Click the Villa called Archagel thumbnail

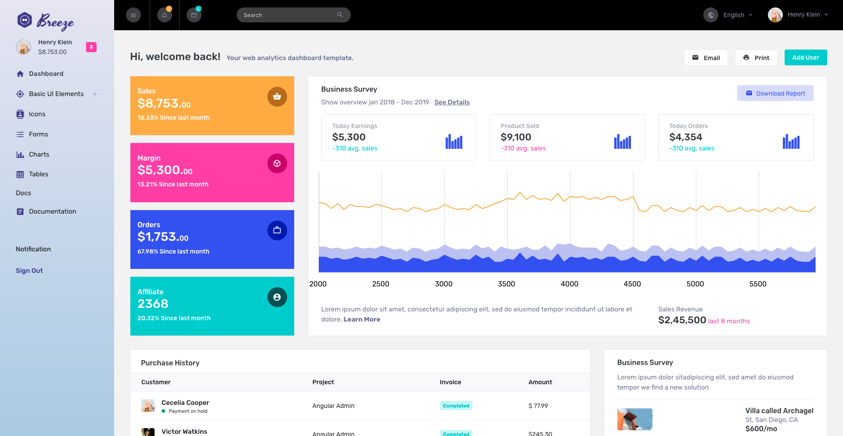click(634, 419)
